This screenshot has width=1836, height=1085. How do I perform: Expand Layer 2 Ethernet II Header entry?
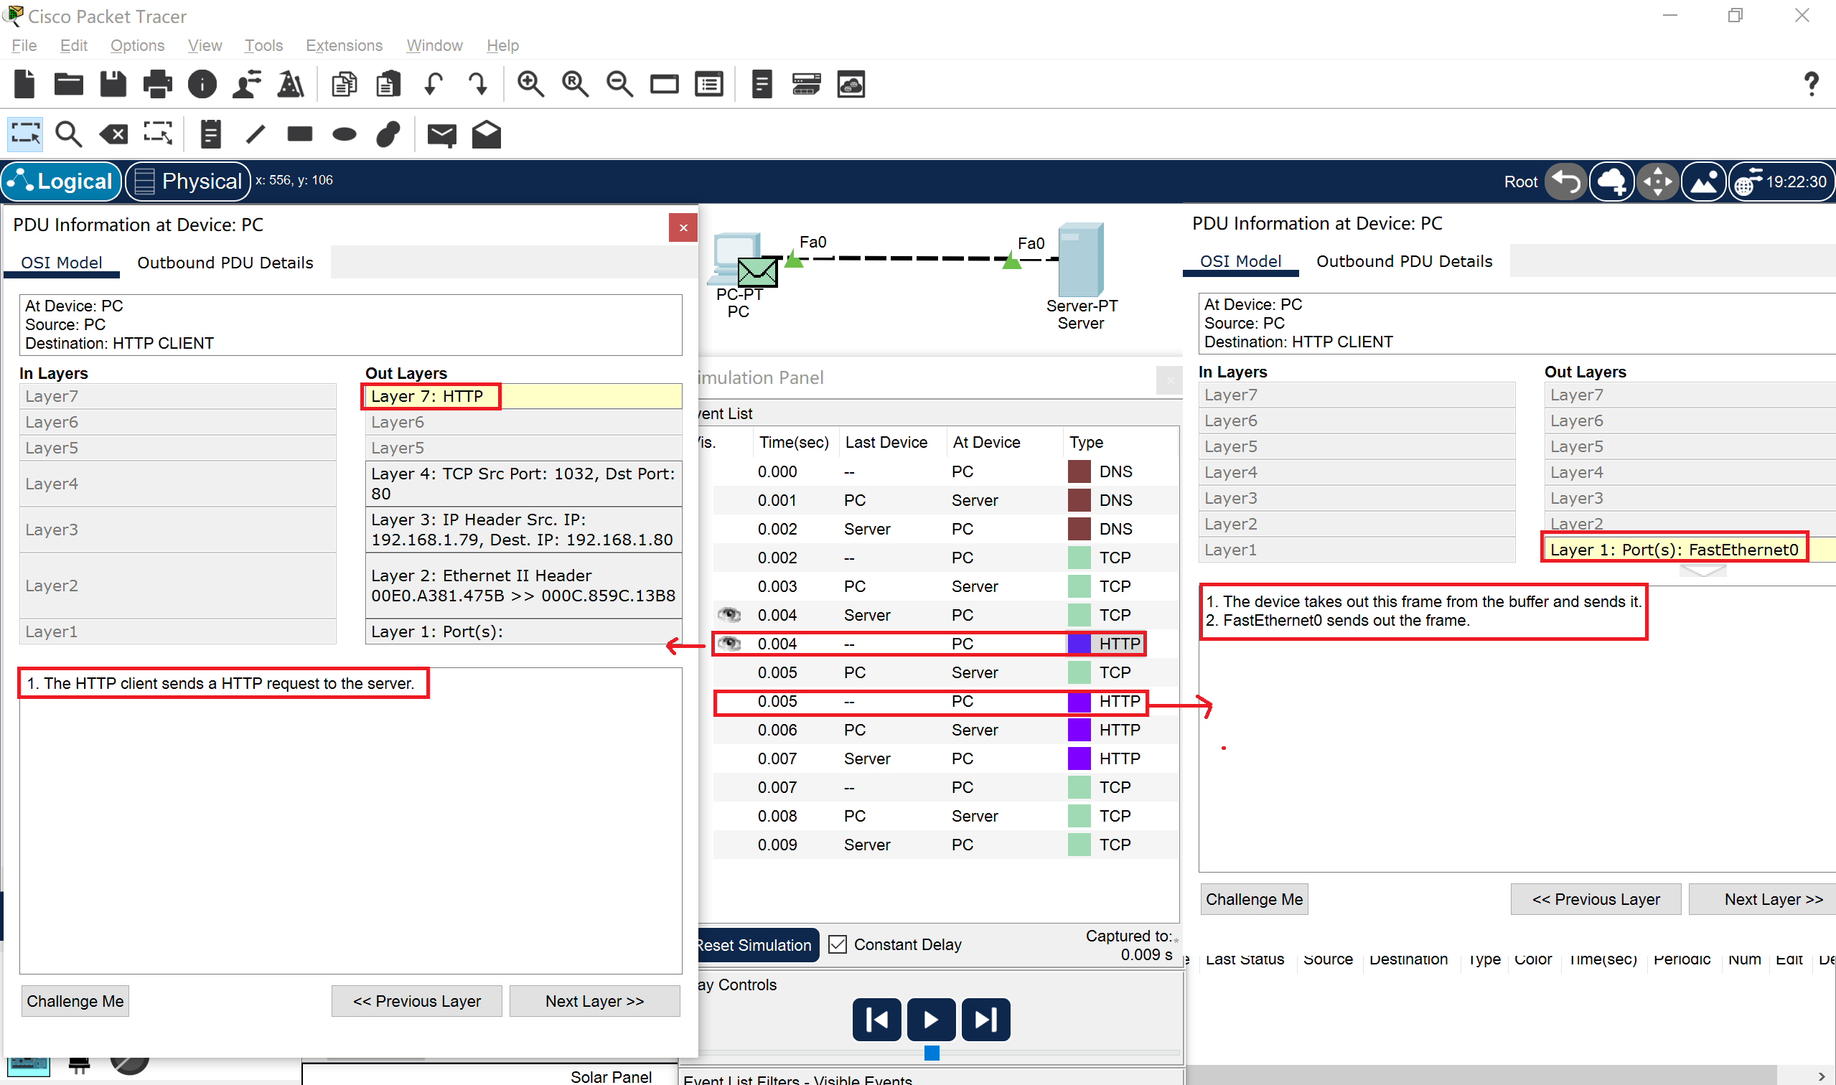point(522,586)
